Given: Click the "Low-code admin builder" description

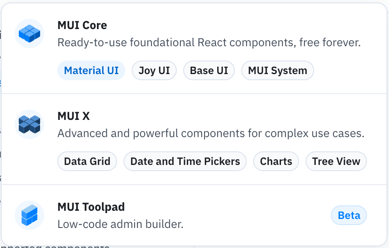Looking at the screenshot, I should (x=120, y=224).
